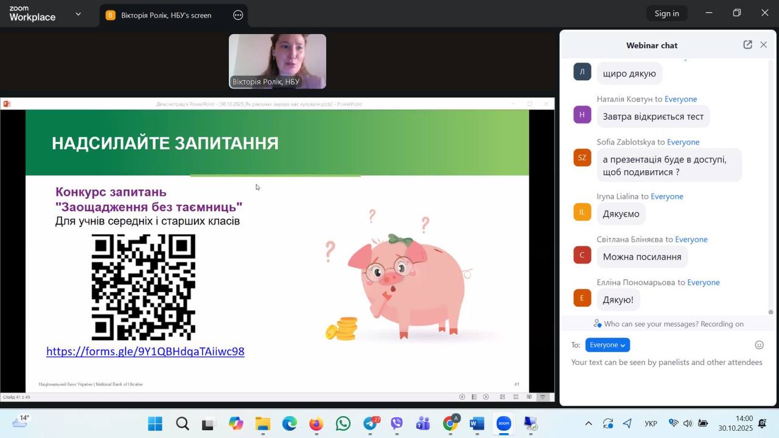Click the chat message input field
Screen dimensions: 779x438
(666, 363)
